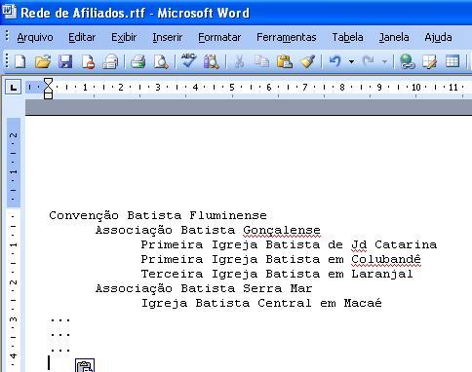Screen dimensions: 472x372
Task: Open a file with folder icon
Action: point(43,61)
